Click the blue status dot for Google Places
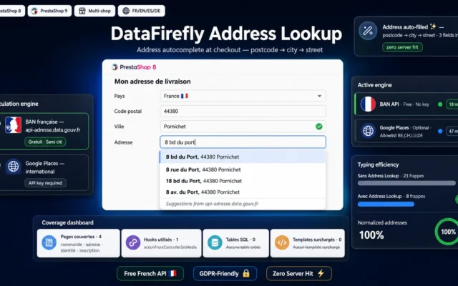 tap(440, 131)
